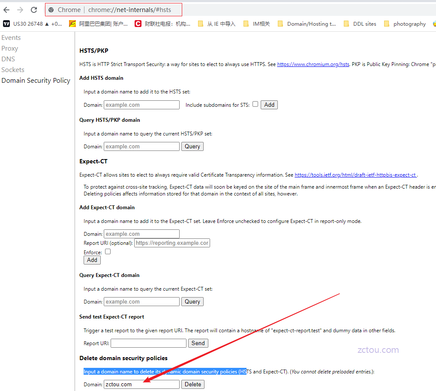Click the browser Forward arrow
The width and height of the screenshot is (436, 391).
[x=20, y=10]
